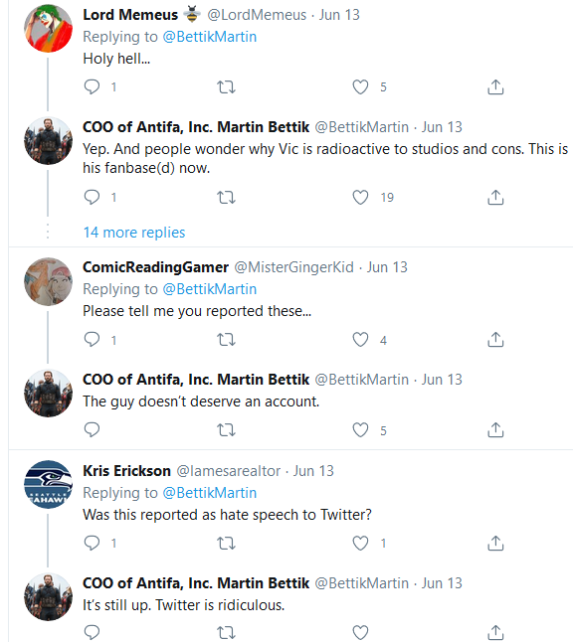Retweet Lord Memeus's "Holy hell..." tweet

click(226, 86)
